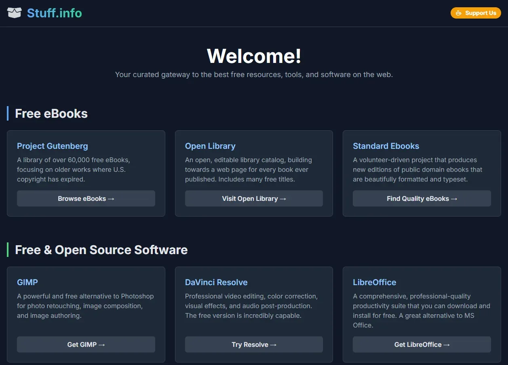Click the Standard Ebooks description text
This screenshot has width=508, height=365.
click(x=418, y=169)
